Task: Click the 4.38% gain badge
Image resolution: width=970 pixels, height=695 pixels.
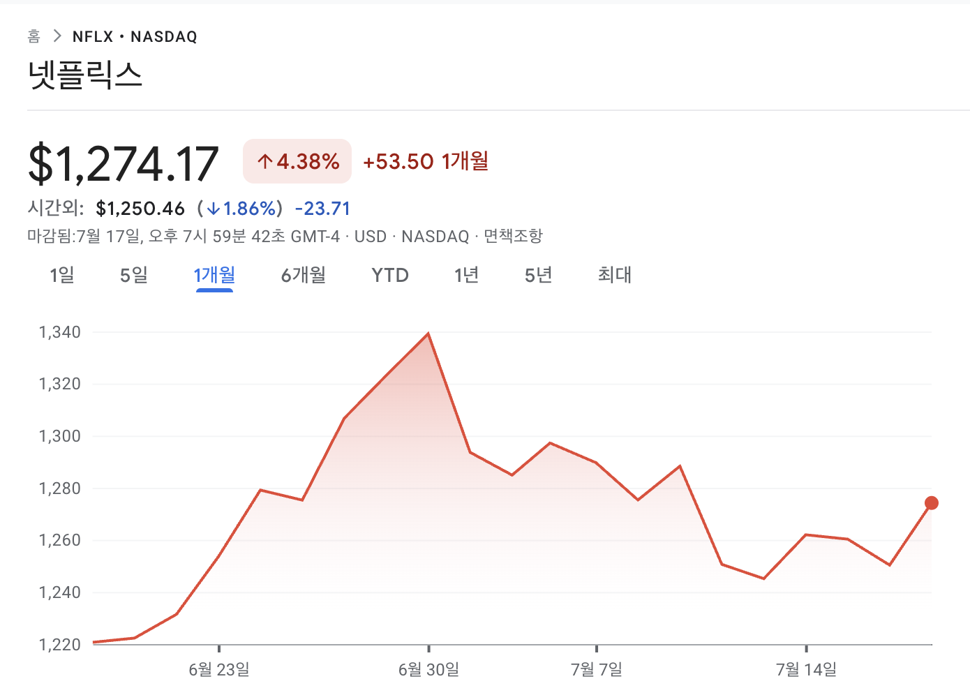Action: click(297, 161)
